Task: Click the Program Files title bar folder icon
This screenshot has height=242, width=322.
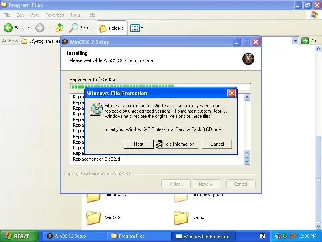Action: pyautogui.click(x=4, y=5)
